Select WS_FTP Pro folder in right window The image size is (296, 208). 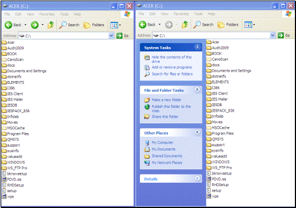click(219, 167)
